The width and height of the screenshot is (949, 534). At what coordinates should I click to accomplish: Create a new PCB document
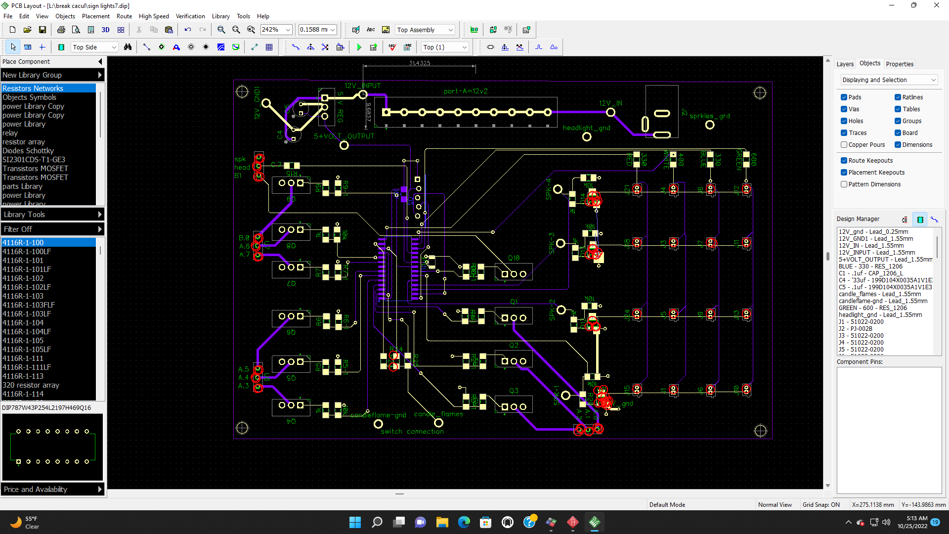coord(13,30)
